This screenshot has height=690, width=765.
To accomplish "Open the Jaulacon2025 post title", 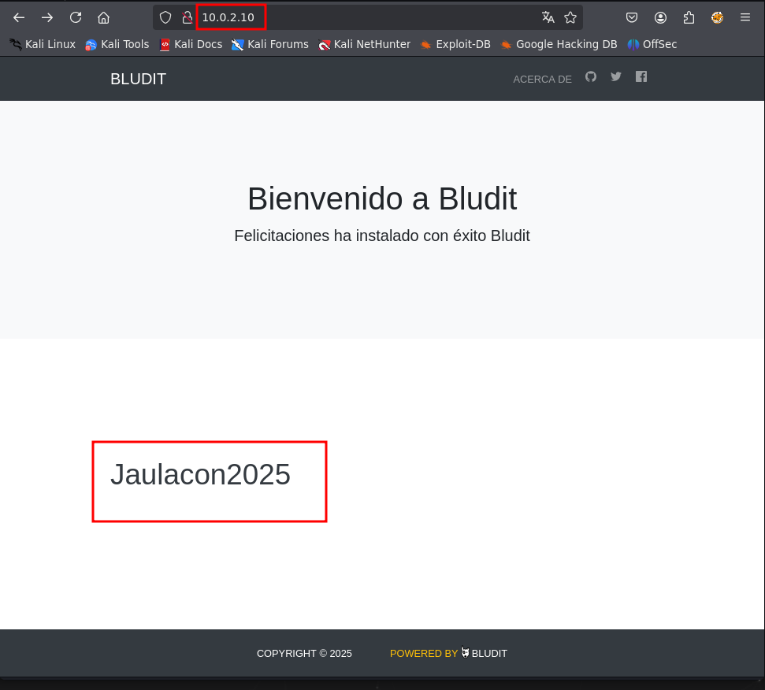I will pos(201,474).
